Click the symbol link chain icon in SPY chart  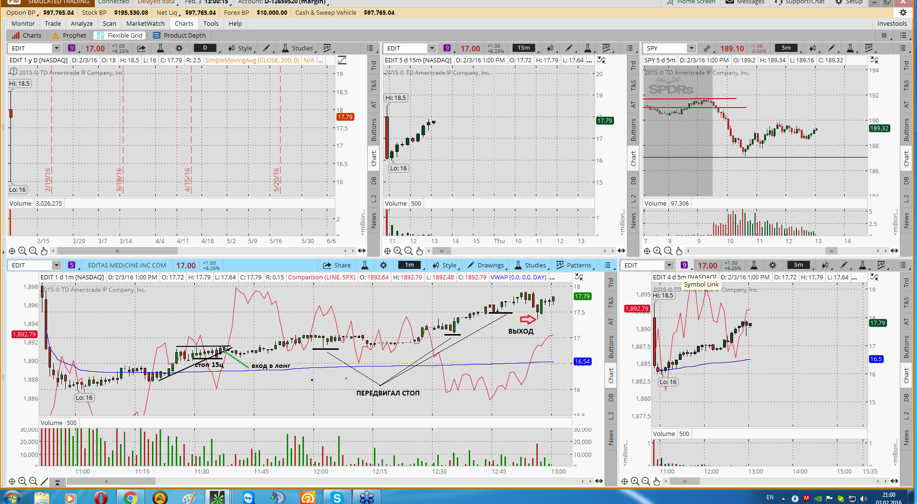707,48
